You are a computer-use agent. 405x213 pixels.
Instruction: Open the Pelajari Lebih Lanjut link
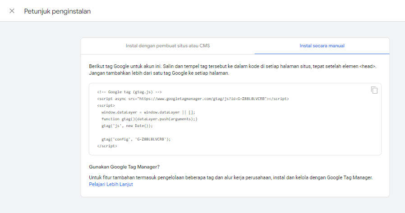[x=111, y=184]
